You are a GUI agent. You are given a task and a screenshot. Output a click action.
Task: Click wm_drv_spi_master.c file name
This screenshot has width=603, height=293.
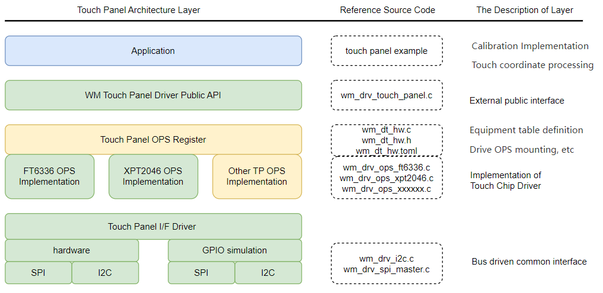387,269
